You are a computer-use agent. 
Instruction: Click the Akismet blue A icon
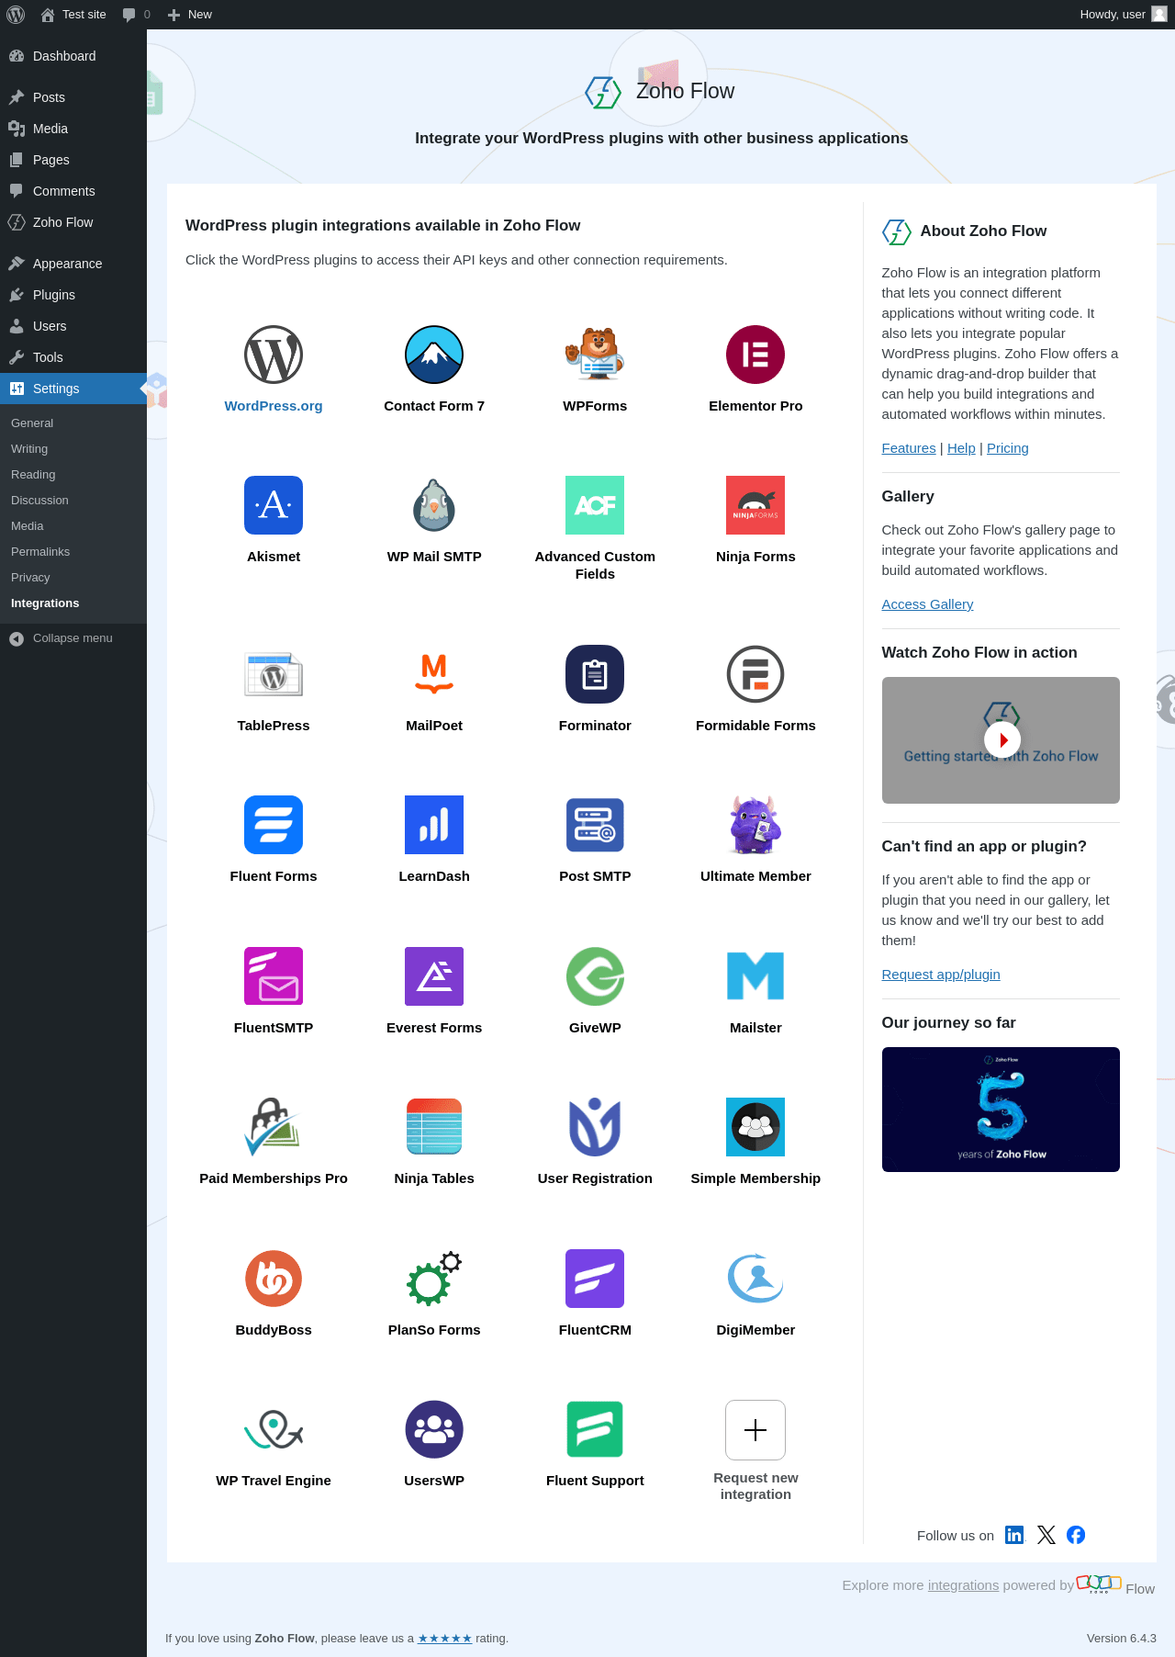pyautogui.click(x=274, y=505)
